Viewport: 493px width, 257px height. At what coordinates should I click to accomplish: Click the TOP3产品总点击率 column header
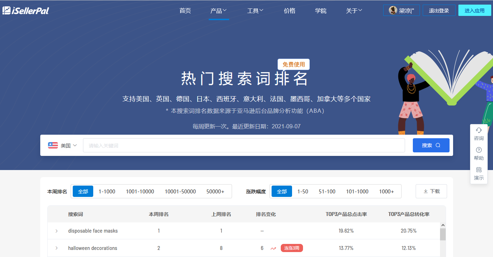(346, 214)
